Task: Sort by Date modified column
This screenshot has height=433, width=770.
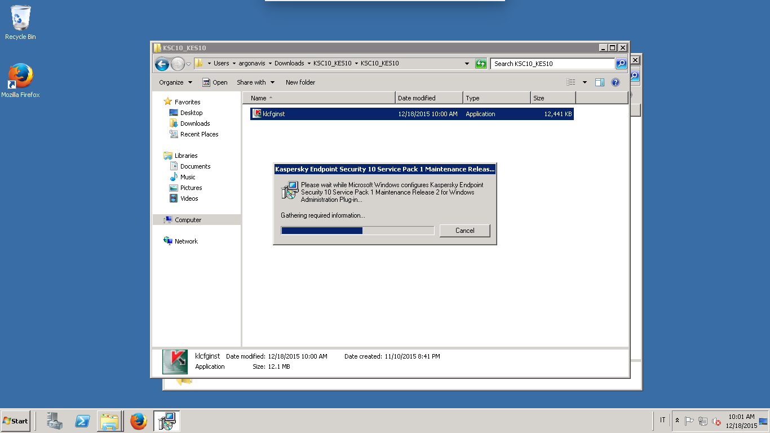Action: (x=429, y=98)
